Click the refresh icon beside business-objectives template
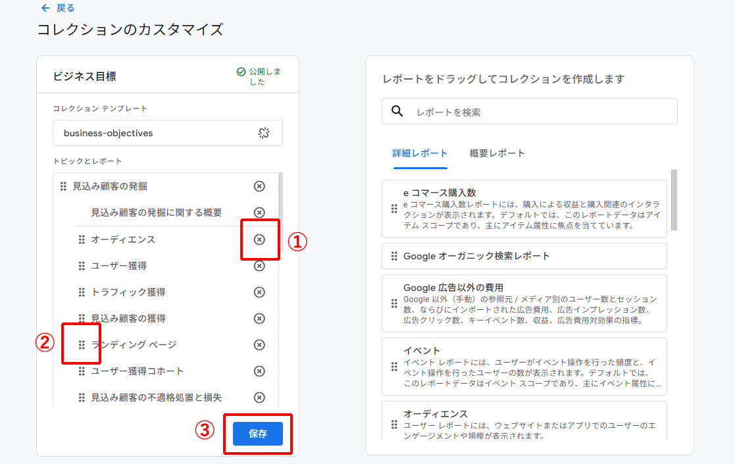Viewport: 735px width, 464px height. tap(264, 132)
